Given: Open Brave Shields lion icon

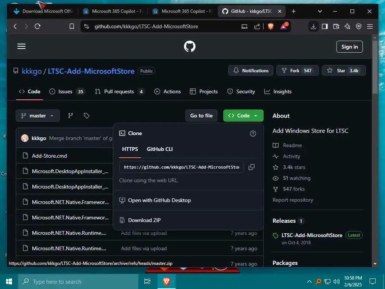Looking at the screenshot, I should pos(271,26).
